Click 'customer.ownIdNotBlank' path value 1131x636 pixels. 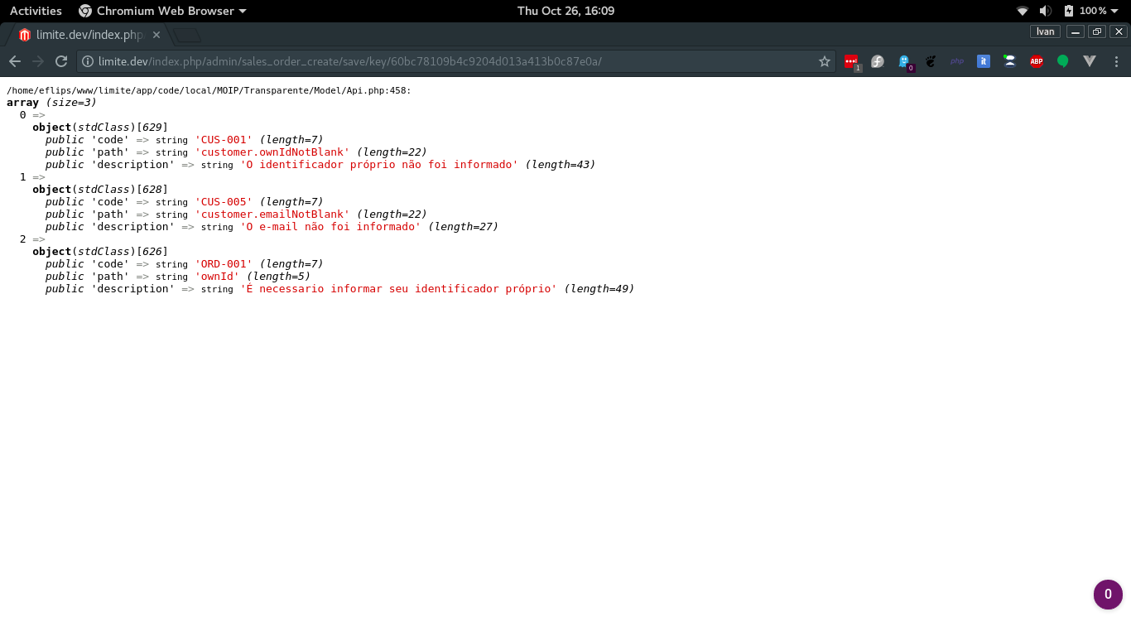click(x=272, y=152)
